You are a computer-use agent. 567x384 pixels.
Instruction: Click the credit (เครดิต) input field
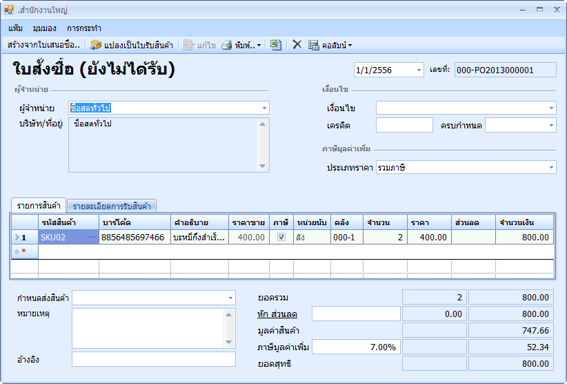[x=404, y=126]
